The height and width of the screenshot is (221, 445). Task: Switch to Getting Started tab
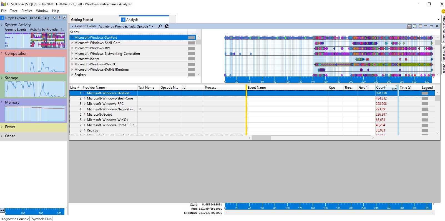tap(94, 19)
